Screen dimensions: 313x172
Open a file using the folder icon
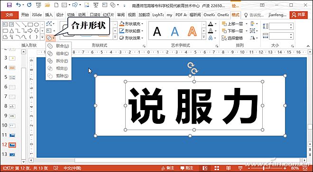tap(47, 5)
